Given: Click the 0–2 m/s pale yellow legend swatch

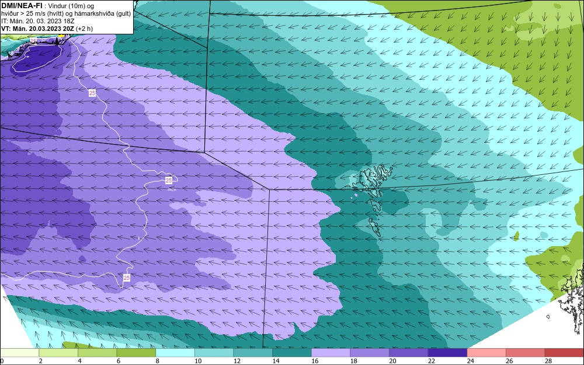Looking at the screenshot, I should [19, 353].
